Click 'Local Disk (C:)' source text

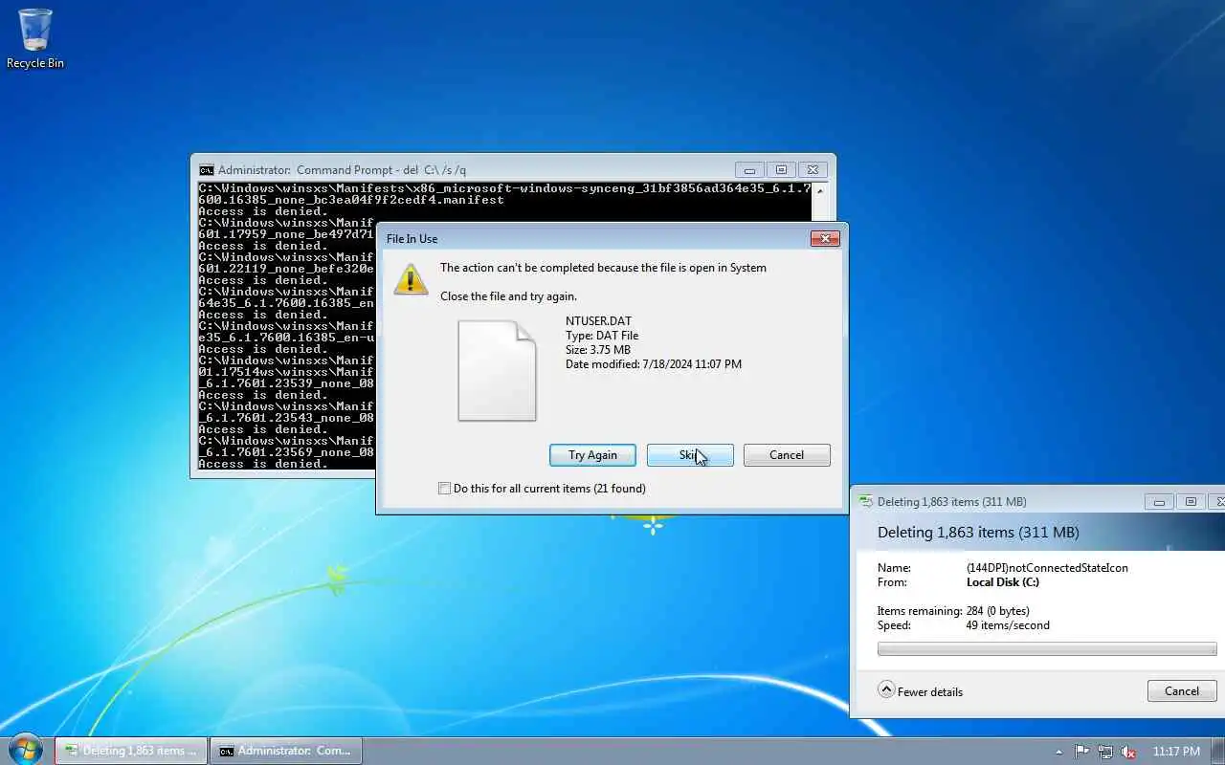click(x=1003, y=582)
